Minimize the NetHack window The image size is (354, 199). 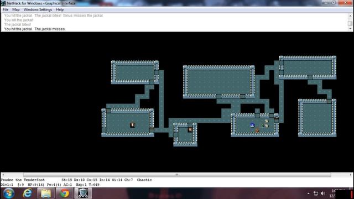pyautogui.click(x=326, y=3)
